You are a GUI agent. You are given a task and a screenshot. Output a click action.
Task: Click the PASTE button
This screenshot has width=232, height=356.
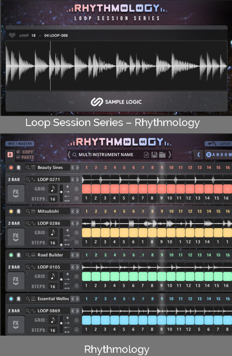coord(28,157)
